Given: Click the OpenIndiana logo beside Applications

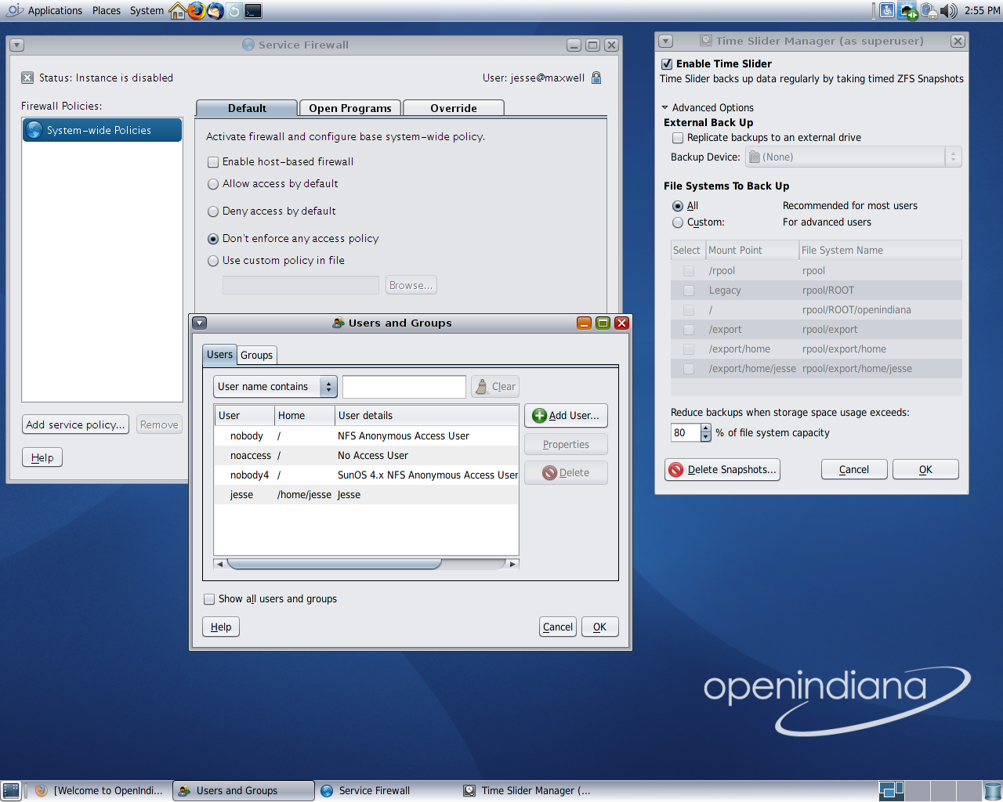Looking at the screenshot, I should [x=15, y=10].
